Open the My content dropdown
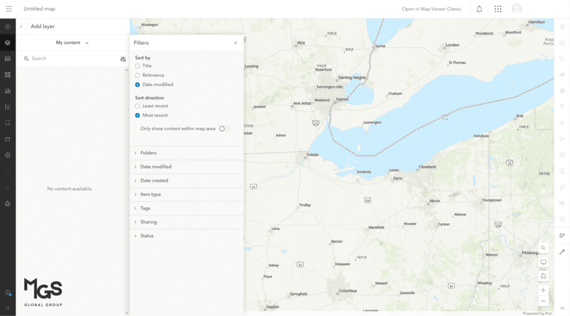 pyautogui.click(x=72, y=43)
